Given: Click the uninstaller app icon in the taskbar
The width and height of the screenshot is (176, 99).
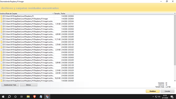Looking at the screenshot, I should pos(47,97).
